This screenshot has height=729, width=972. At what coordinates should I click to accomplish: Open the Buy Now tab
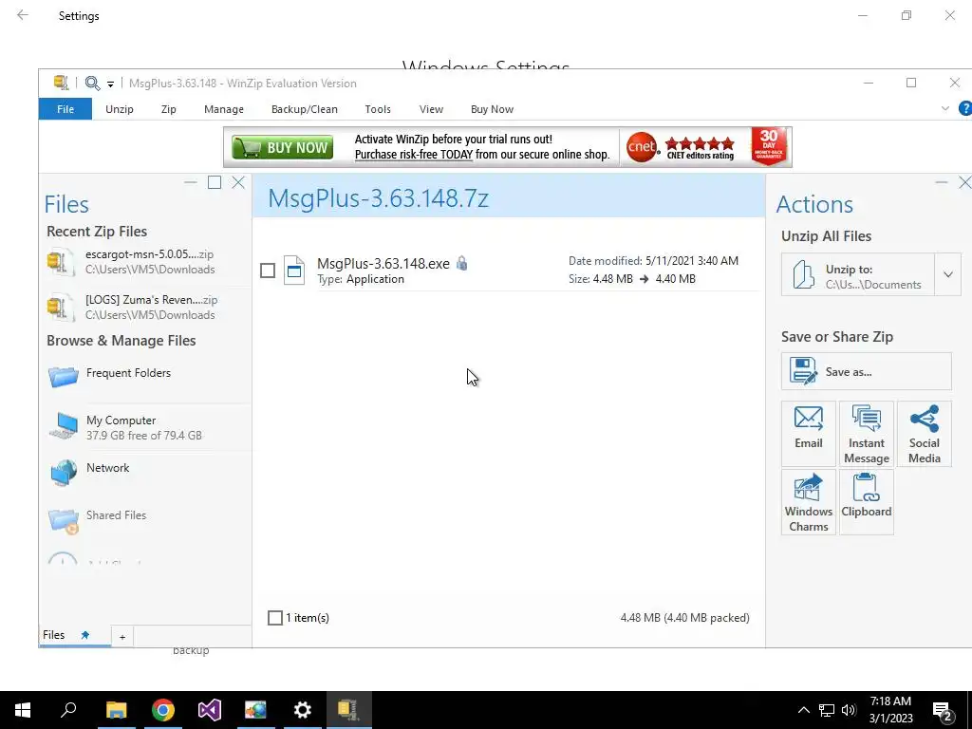click(x=492, y=109)
